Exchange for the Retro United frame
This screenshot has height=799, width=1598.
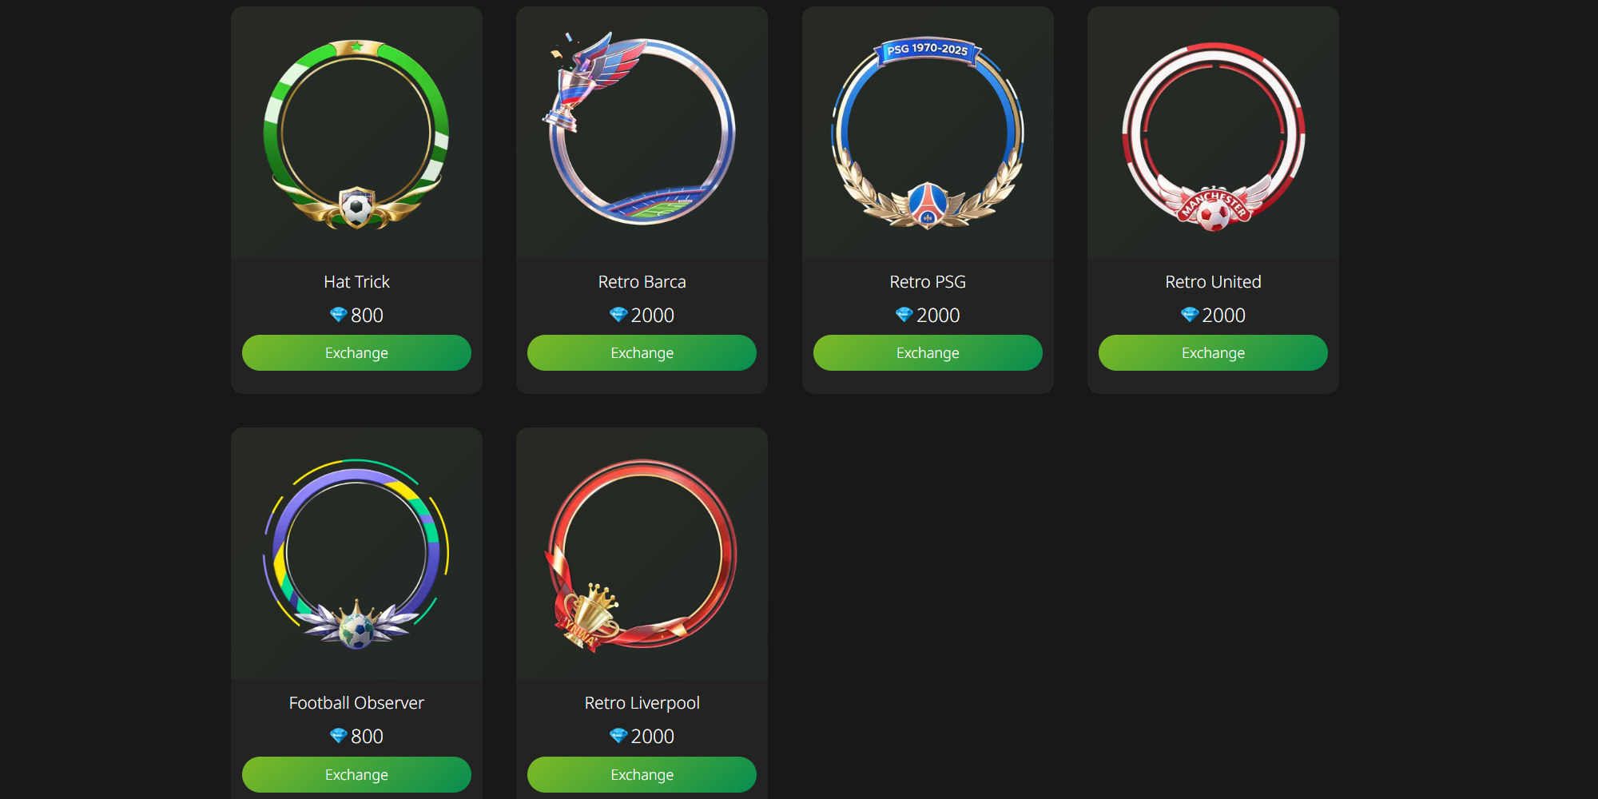[x=1213, y=352]
